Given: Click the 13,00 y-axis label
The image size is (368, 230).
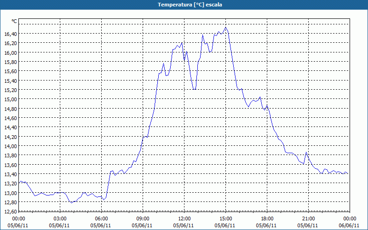Looking at the screenshot, I should click(x=11, y=193).
